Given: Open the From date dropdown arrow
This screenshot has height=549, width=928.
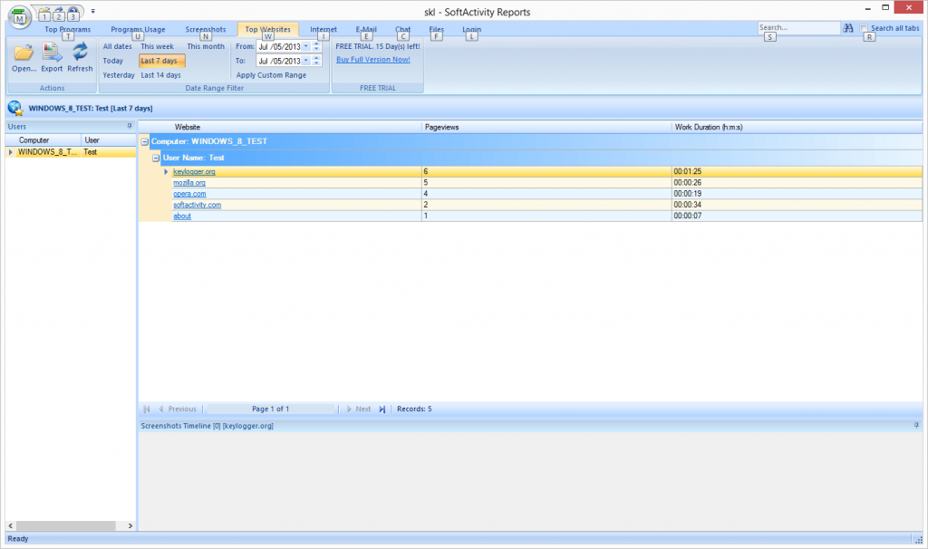Looking at the screenshot, I should [305, 46].
